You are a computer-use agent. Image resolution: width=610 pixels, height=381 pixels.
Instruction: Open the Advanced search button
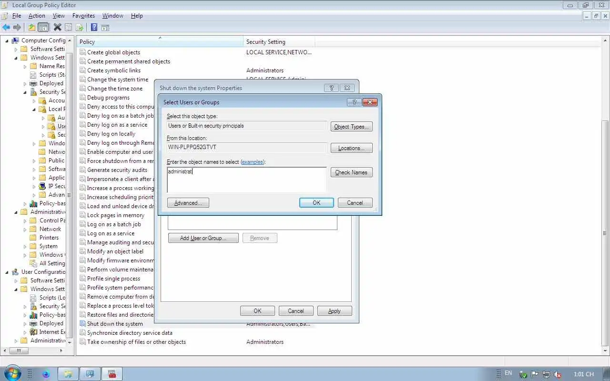pyautogui.click(x=188, y=203)
